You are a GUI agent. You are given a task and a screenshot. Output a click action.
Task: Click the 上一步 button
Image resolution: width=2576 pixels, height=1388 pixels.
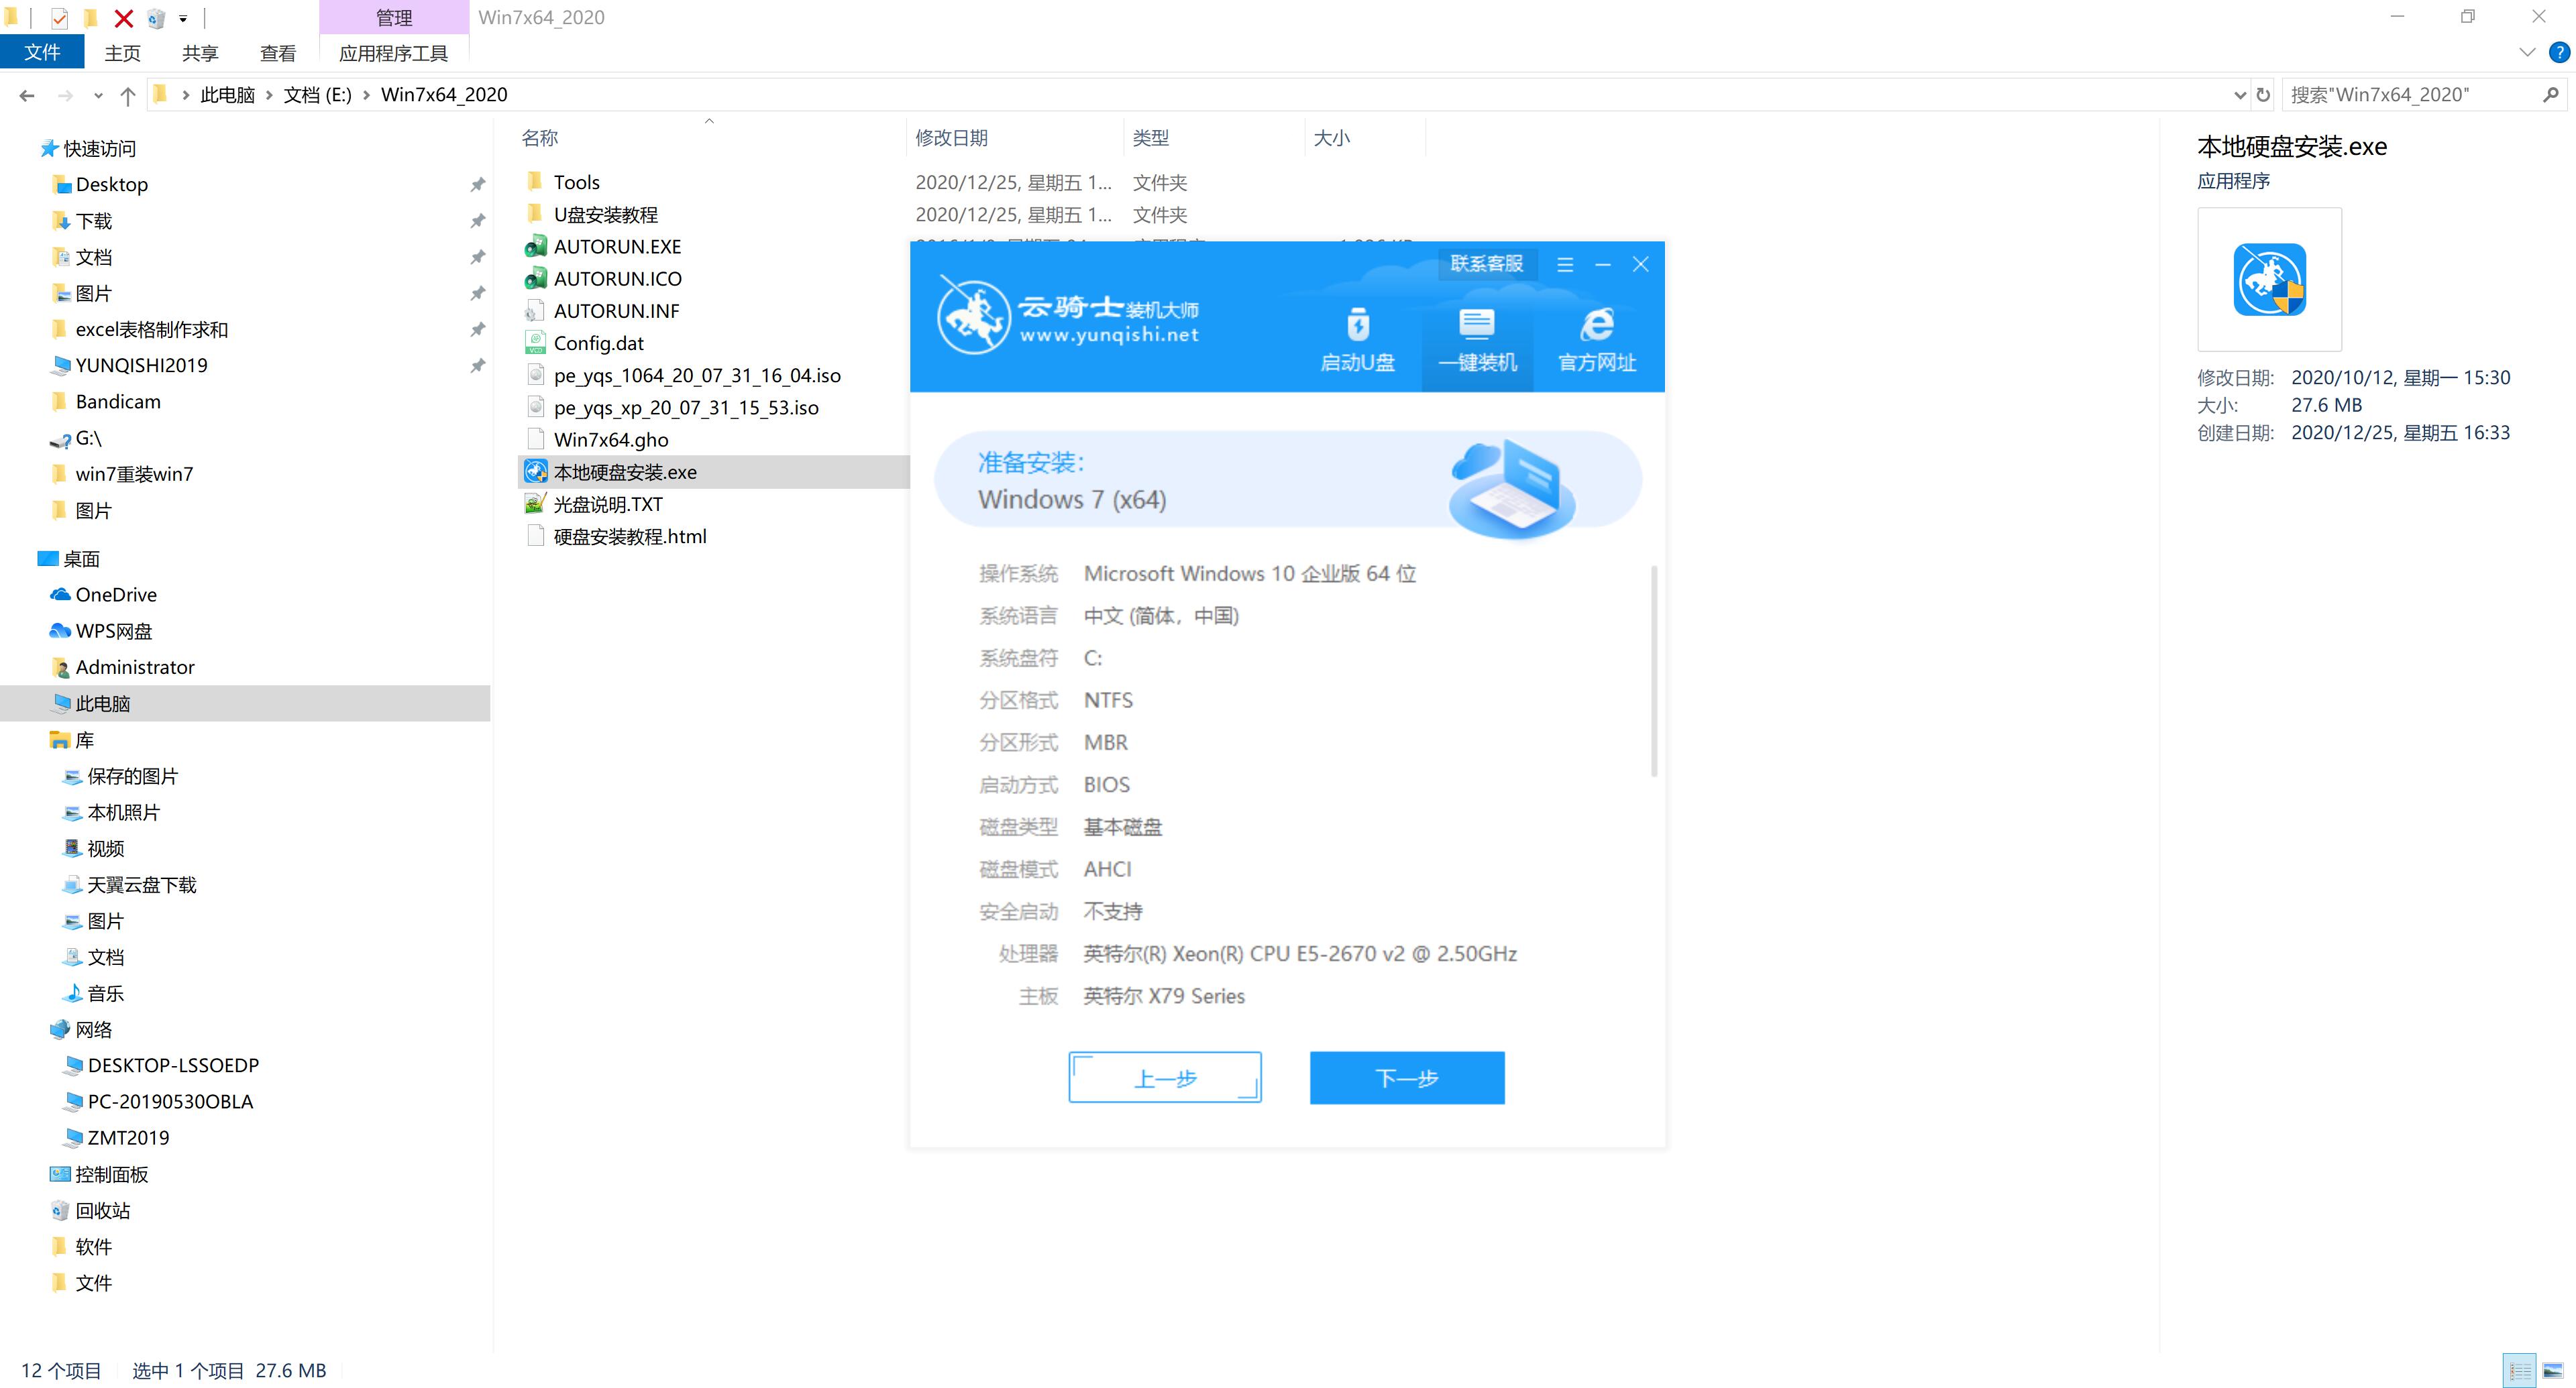point(1163,1077)
